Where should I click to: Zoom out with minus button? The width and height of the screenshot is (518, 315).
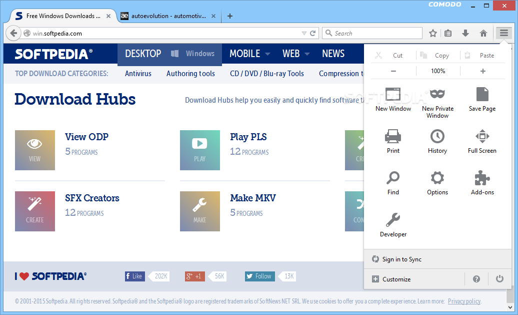pos(393,71)
